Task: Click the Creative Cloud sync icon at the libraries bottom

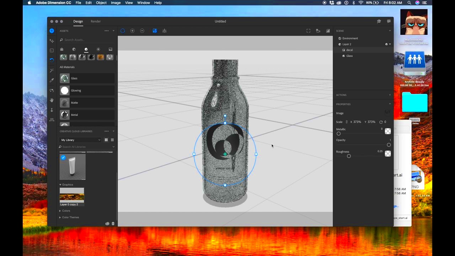Action: point(107,224)
